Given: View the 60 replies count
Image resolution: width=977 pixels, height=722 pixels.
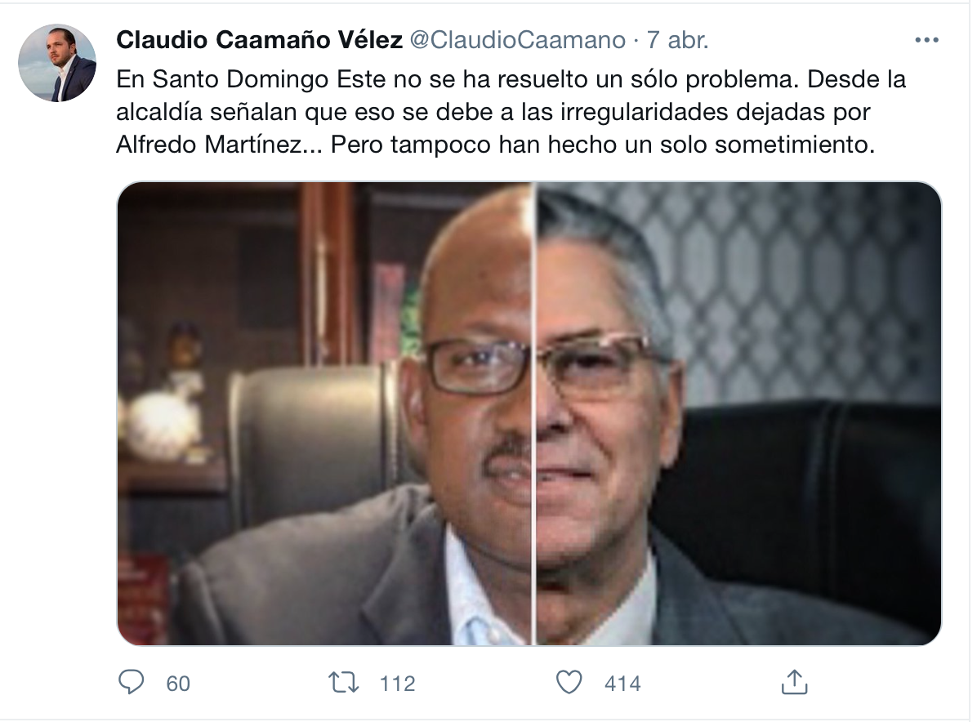Looking at the screenshot, I should coord(177,684).
